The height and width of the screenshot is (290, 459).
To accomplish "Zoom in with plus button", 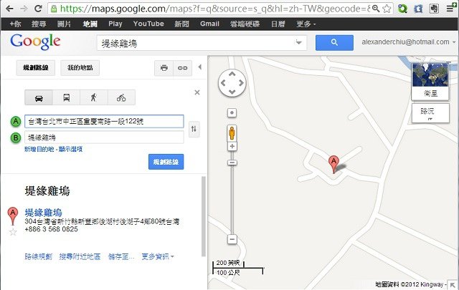I will [x=232, y=146].
